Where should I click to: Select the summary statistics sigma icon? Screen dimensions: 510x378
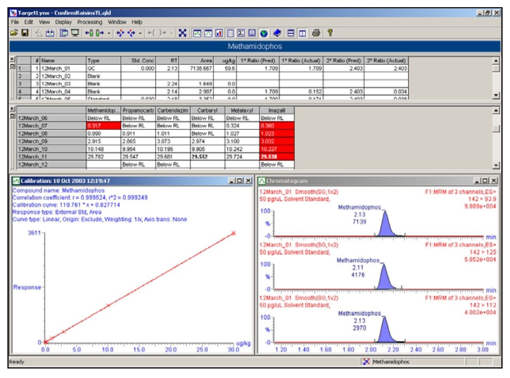(240, 33)
